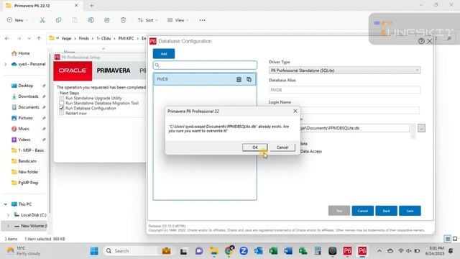Click PMI KPC in the address breadcrumb
Image resolution: width=460 pixels, height=259 pixels.
point(126,38)
